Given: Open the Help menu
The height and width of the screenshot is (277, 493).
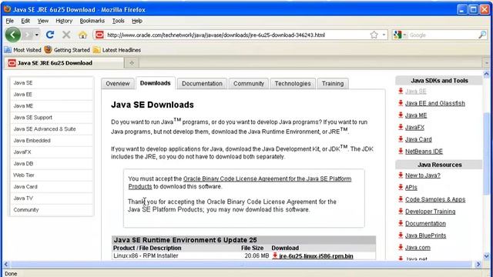Looking at the screenshot, I should point(137,21).
